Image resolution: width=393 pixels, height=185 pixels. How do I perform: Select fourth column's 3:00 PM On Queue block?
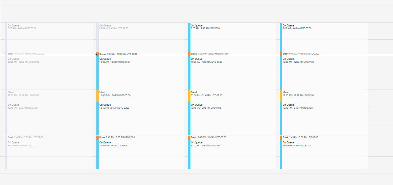point(324,154)
